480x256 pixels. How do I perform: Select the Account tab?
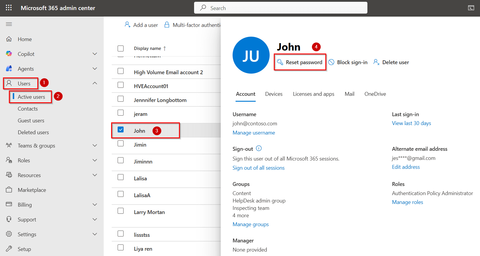tap(246, 94)
